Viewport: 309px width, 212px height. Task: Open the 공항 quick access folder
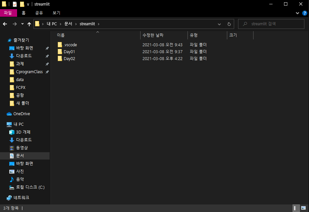coord(20,95)
